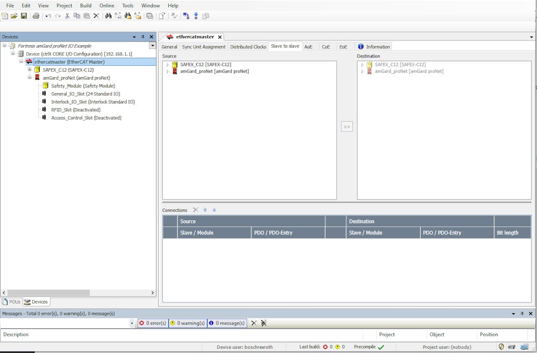Undo the last action
Screen dimensions: 537x353
[x=48, y=16]
